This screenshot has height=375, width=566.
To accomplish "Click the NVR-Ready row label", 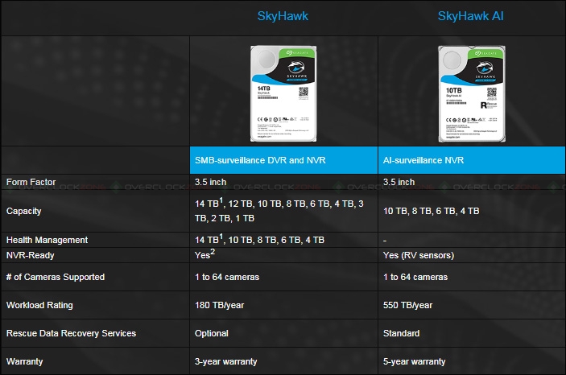I will tap(31, 255).
